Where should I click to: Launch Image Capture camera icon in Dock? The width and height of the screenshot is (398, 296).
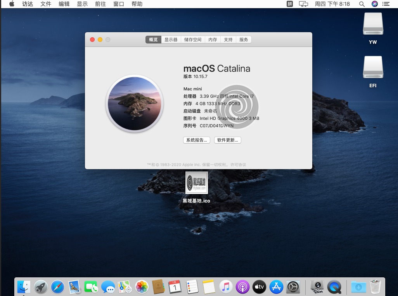[317, 287]
